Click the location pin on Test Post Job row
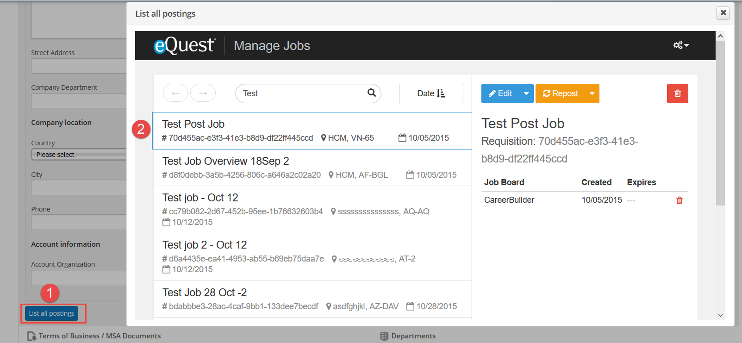This screenshot has height=343, width=742. pos(324,138)
